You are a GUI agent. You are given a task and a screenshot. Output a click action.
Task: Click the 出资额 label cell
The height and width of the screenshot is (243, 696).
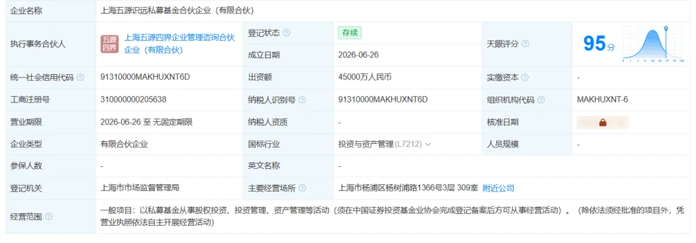(x=288, y=77)
